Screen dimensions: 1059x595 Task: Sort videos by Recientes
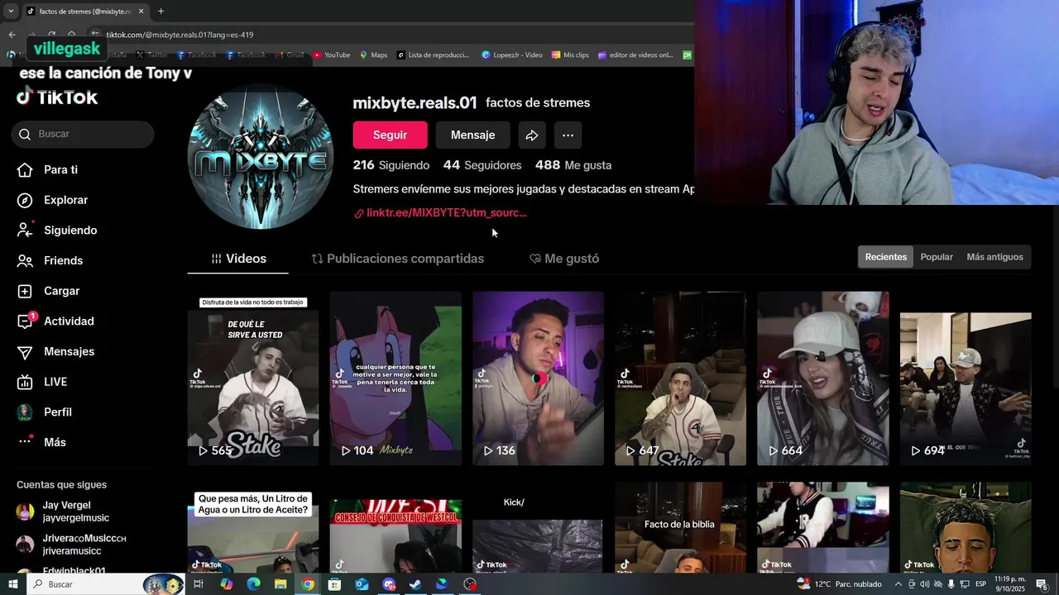[x=885, y=257]
